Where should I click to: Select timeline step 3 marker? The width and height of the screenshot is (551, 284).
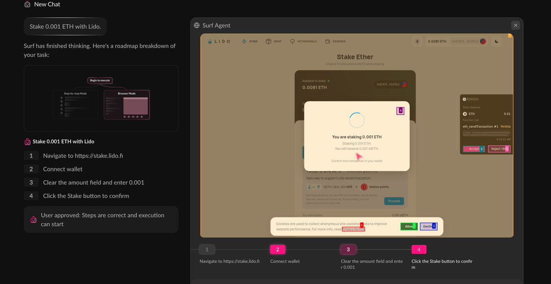click(348, 250)
